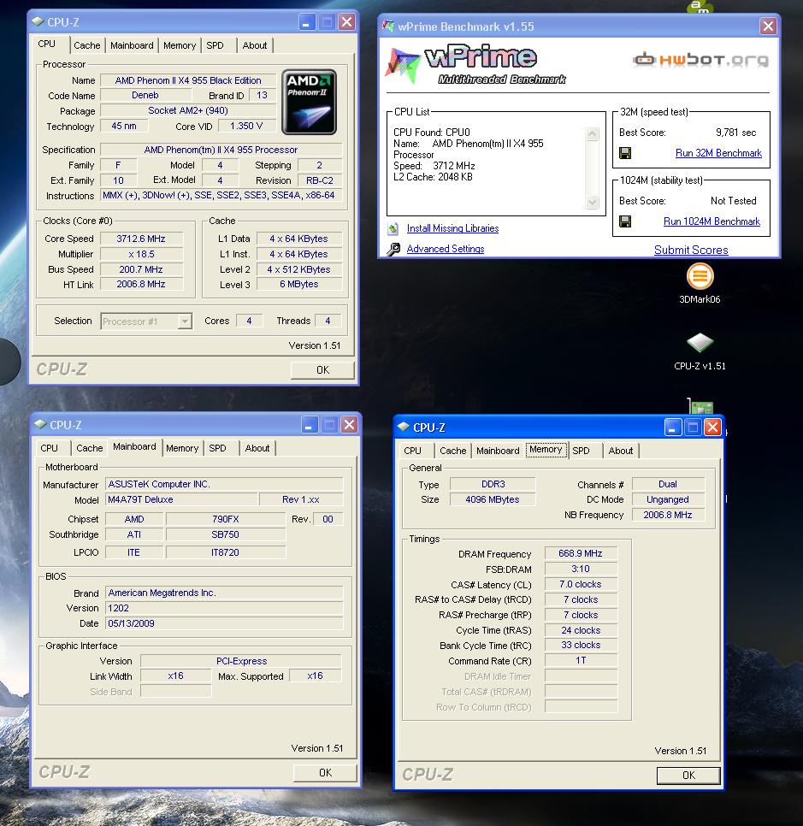Screen dimensions: 803x826
Task: Switch to Mainboard tab in top CPU-Z window
Action: (x=132, y=45)
